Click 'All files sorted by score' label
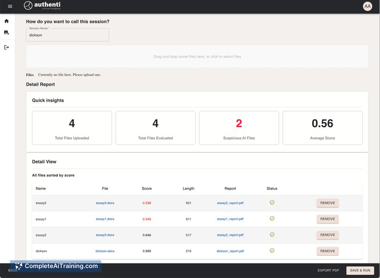 (x=53, y=175)
